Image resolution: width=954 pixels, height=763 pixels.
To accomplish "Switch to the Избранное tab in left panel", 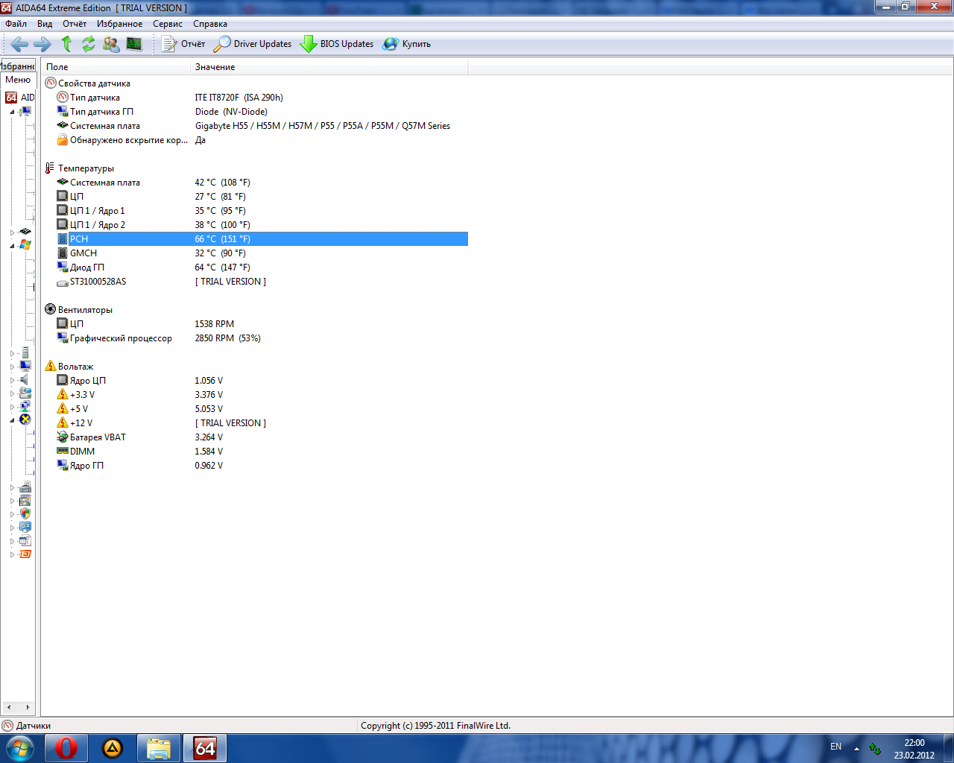I will tap(18, 66).
